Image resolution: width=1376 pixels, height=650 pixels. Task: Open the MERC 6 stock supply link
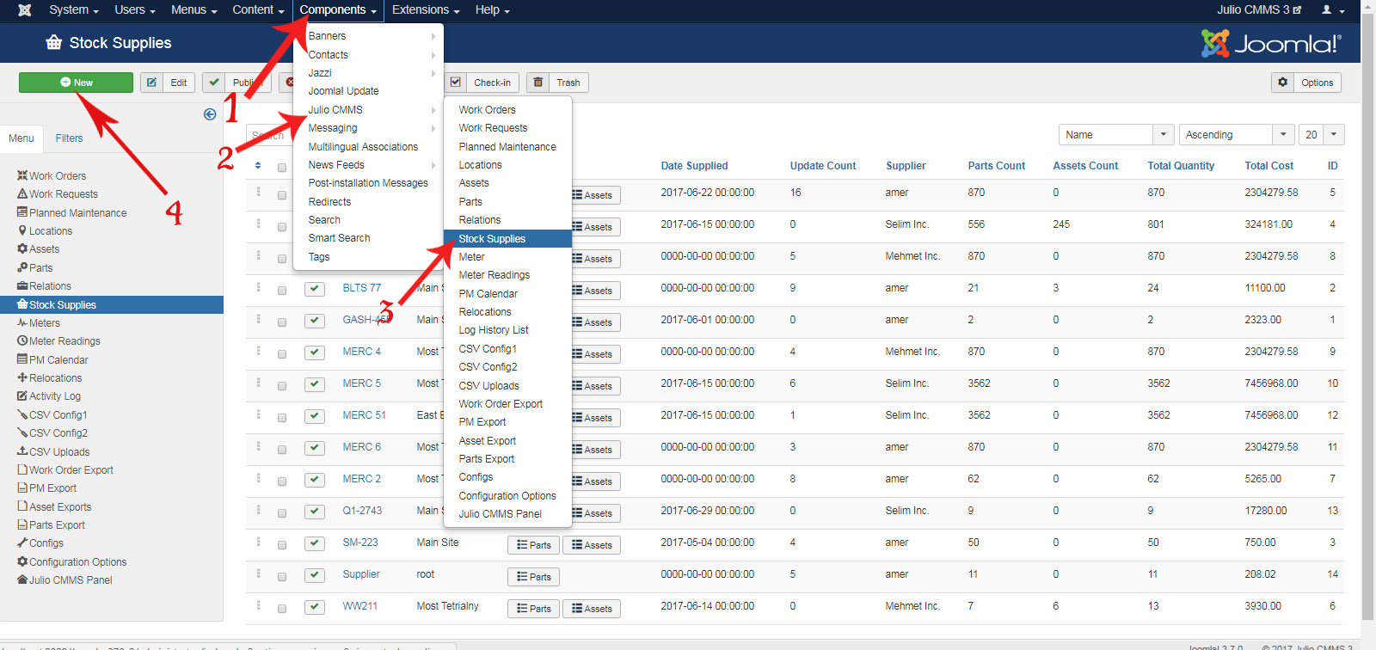(x=362, y=447)
